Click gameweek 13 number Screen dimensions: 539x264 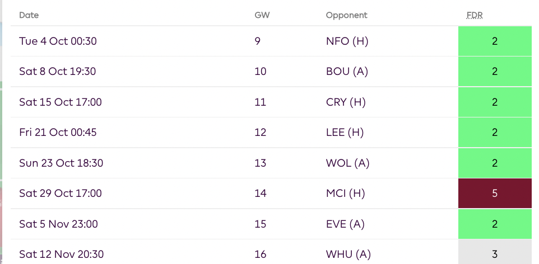tap(261, 163)
